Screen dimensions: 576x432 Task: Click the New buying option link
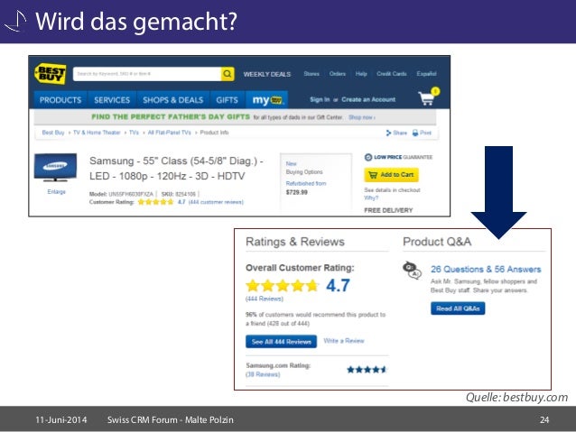point(291,163)
